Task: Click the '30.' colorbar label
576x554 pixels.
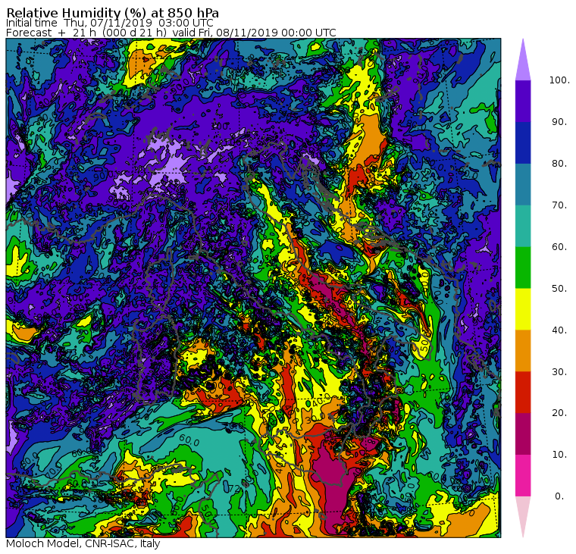Action: coord(559,372)
